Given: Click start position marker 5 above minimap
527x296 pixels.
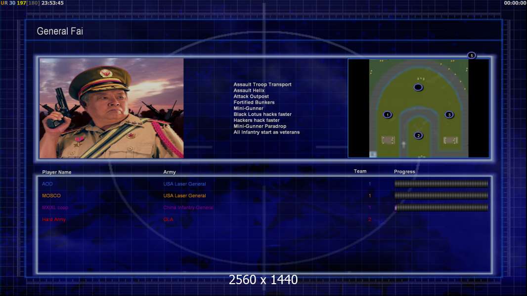Looking at the screenshot, I should coord(472,55).
